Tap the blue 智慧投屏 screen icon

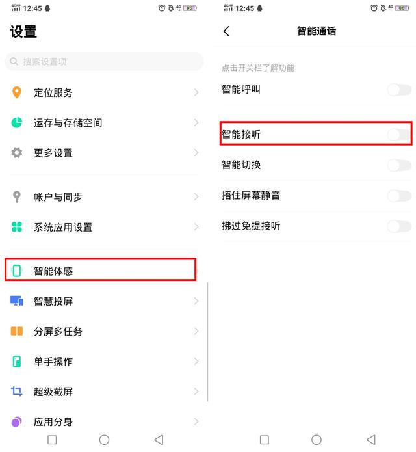[x=17, y=301]
